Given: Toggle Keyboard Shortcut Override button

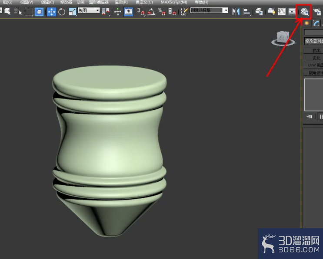Looking at the screenshot, I should point(128,12).
